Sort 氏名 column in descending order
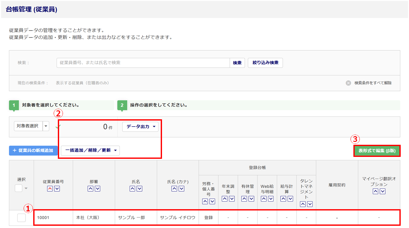This screenshot has width=409, height=228. (140, 189)
